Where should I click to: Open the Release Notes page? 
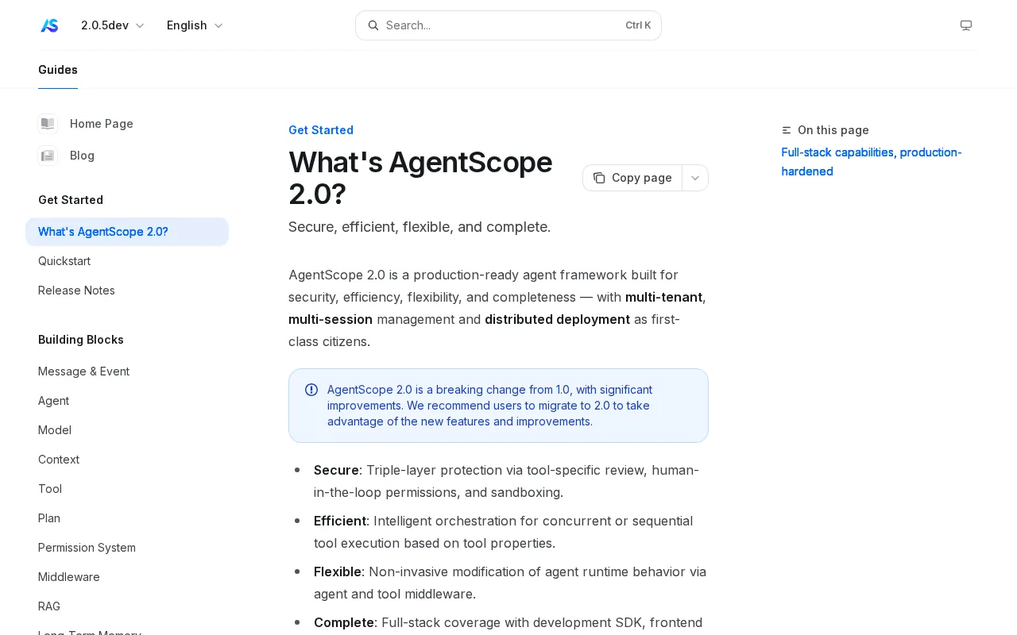(x=127, y=291)
